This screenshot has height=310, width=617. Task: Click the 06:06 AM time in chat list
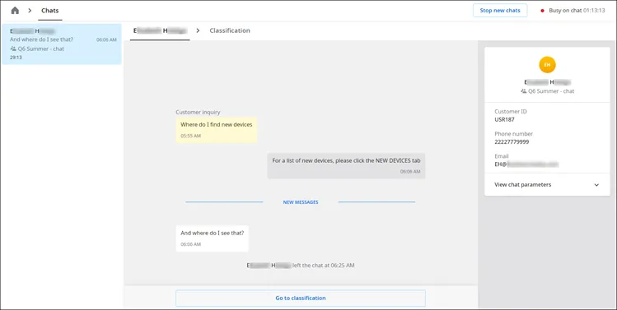(106, 39)
